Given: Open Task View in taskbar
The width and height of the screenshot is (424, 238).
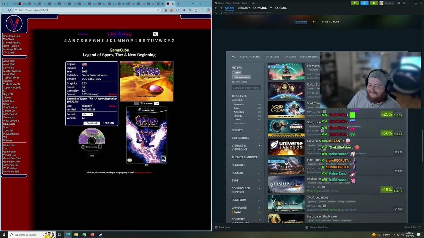Looking at the screenshot, I should (60, 235).
